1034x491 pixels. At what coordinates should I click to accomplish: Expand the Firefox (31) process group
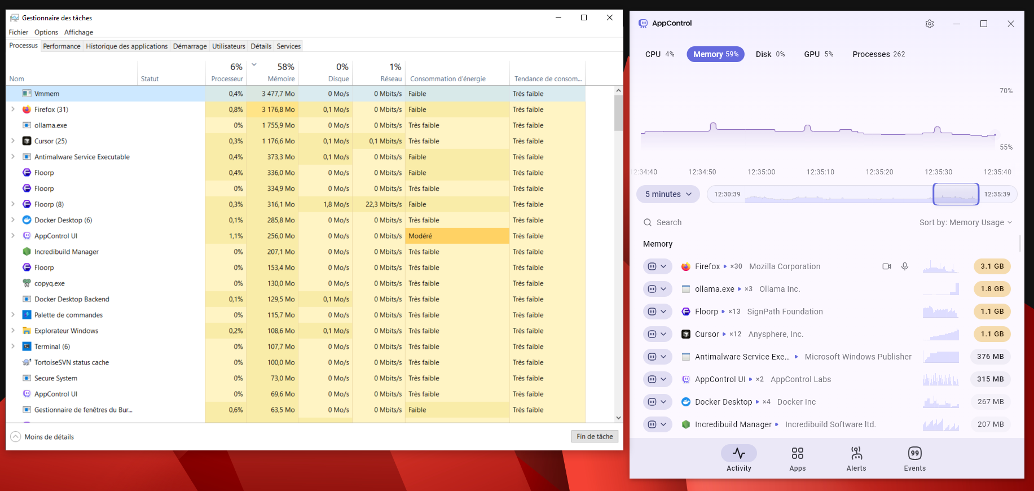[x=13, y=109]
